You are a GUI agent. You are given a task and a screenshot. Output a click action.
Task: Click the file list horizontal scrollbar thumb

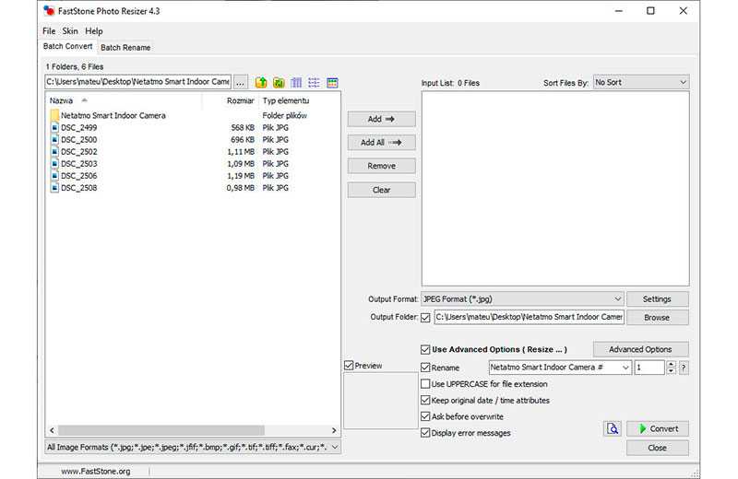click(x=161, y=430)
